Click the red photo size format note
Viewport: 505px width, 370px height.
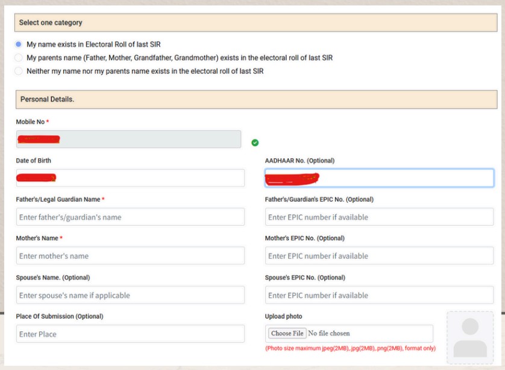[350, 349]
